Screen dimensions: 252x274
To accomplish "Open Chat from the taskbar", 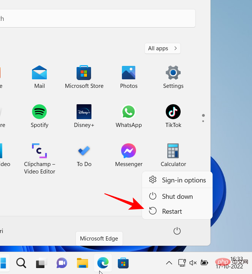I will tap(62, 263).
